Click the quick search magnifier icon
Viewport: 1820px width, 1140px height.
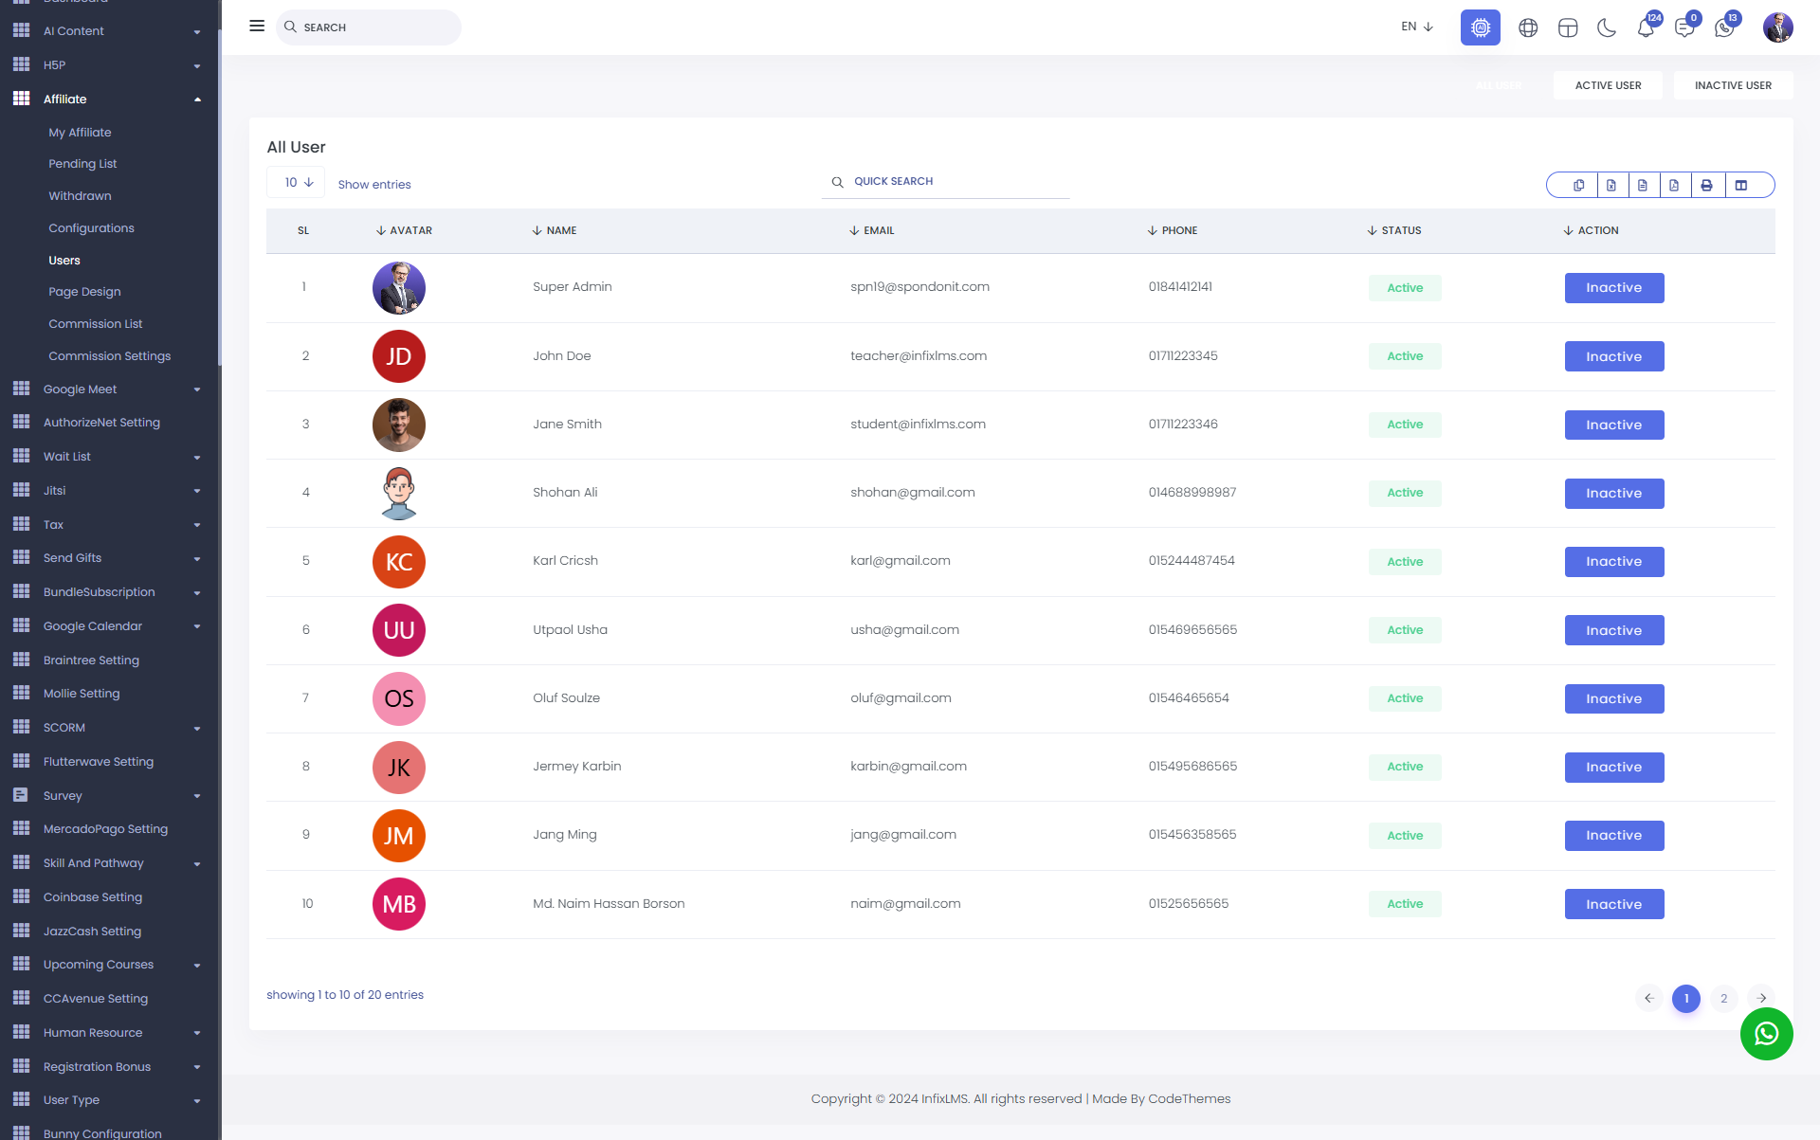coord(838,182)
